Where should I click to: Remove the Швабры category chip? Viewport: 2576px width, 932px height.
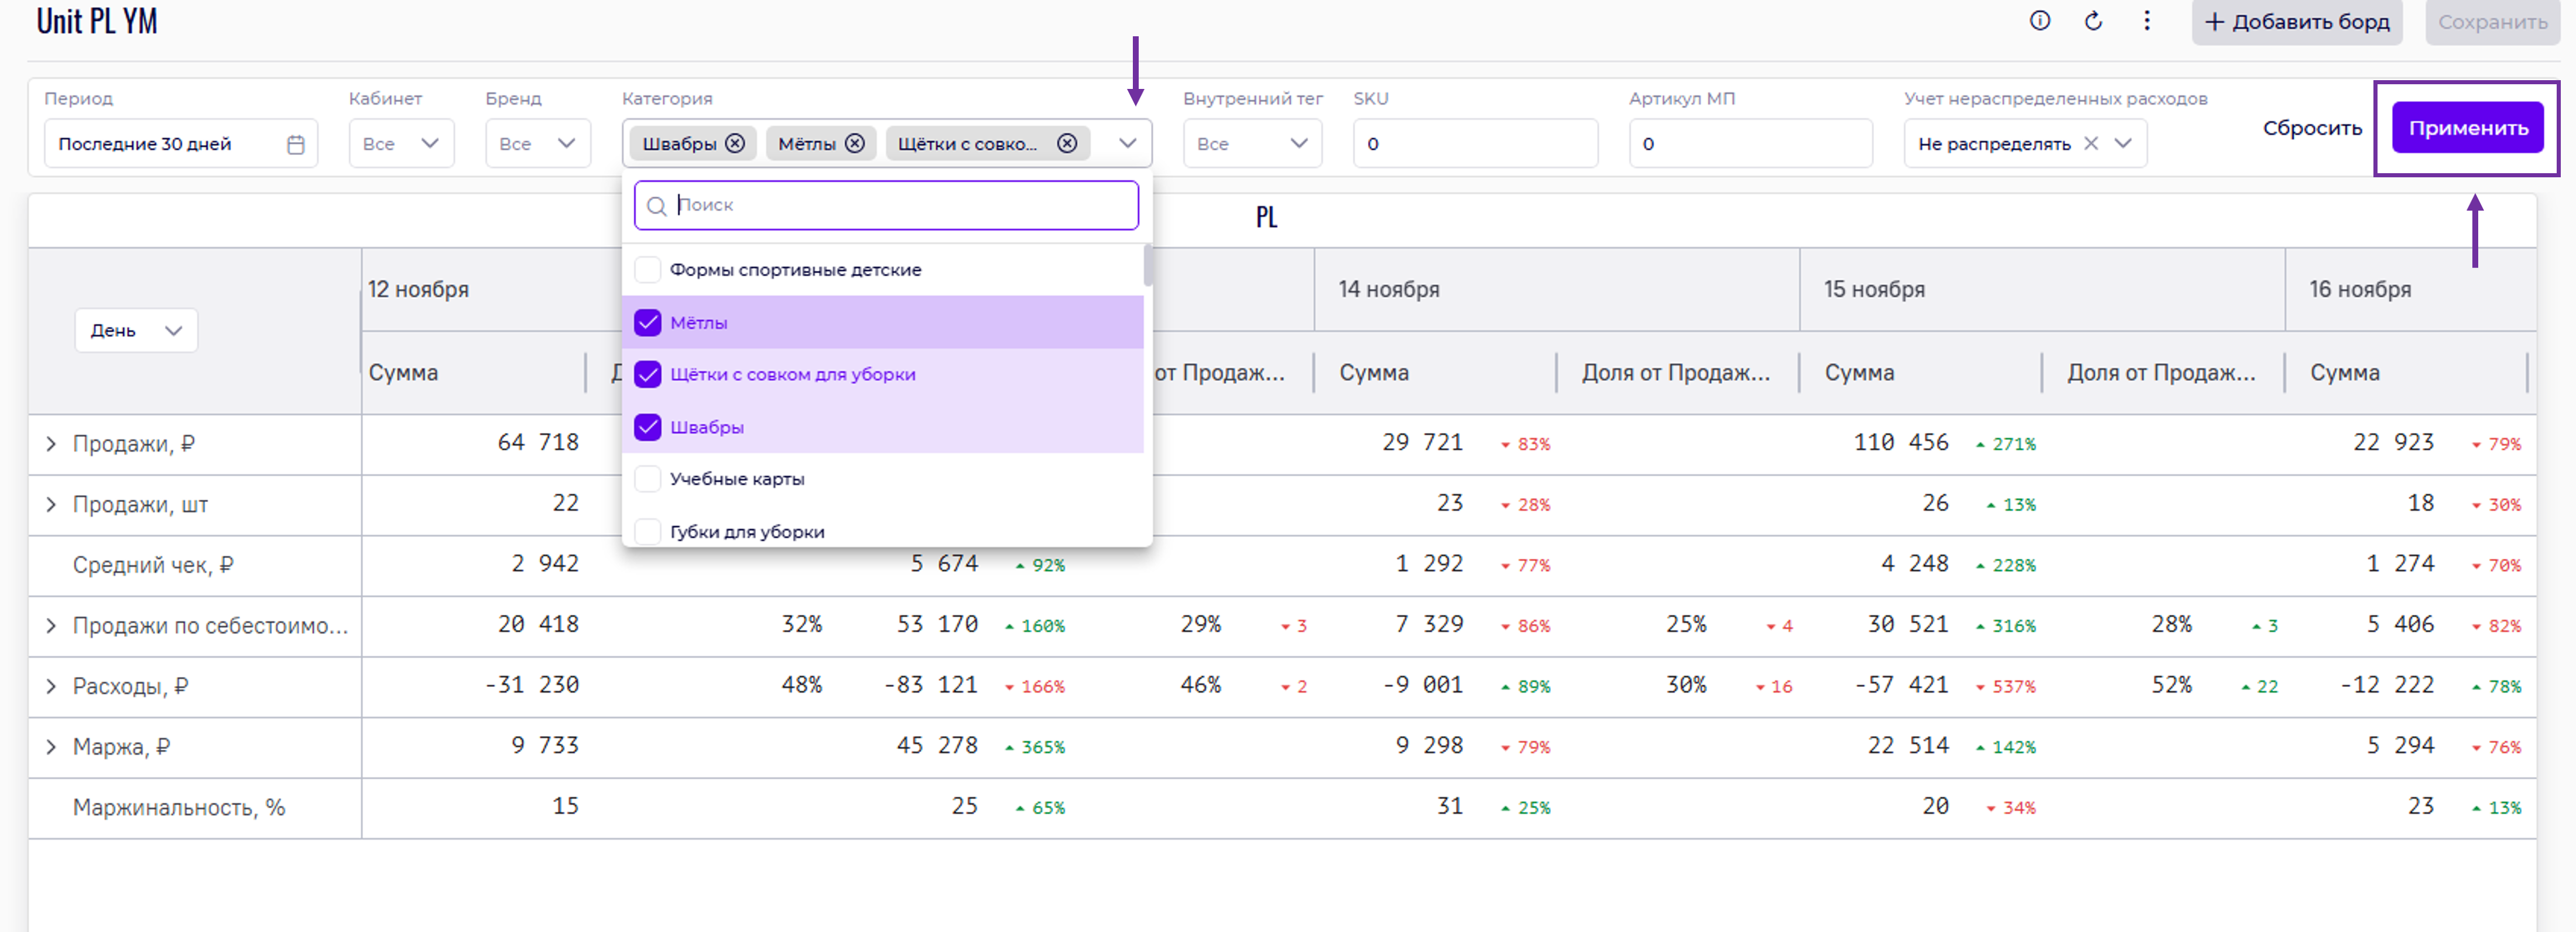[735, 144]
